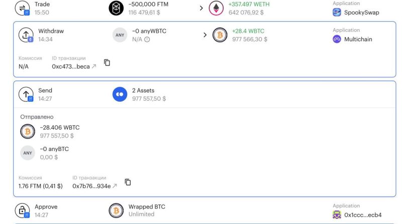
Task: Open the 0x1ccc...ecb4 application address
Action: click(357, 215)
